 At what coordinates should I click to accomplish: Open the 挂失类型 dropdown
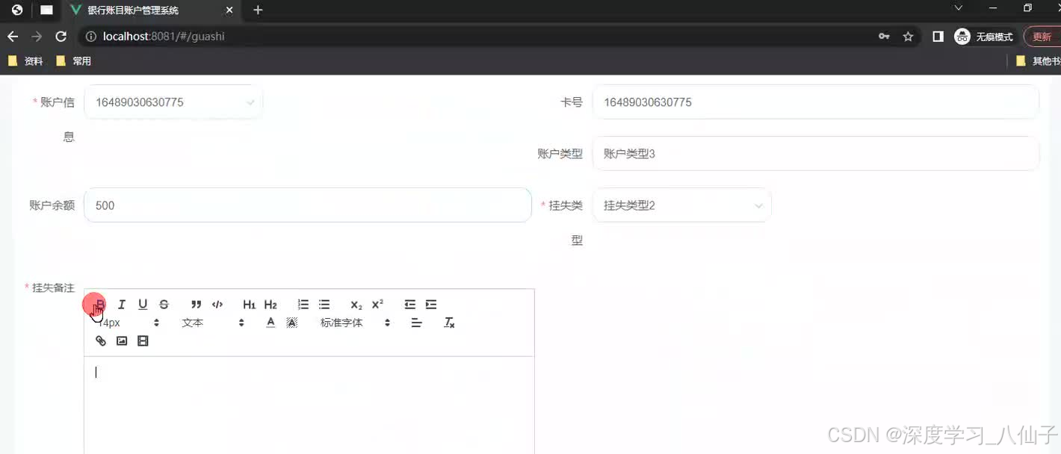click(x=681, y=205)
